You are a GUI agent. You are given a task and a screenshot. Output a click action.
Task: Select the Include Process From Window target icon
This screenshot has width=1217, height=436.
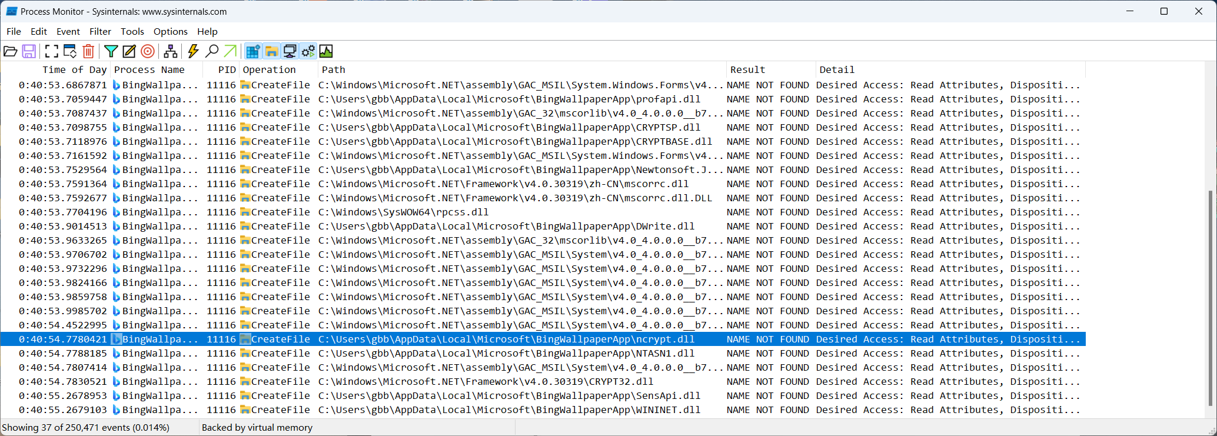click(x=148, y=51)
